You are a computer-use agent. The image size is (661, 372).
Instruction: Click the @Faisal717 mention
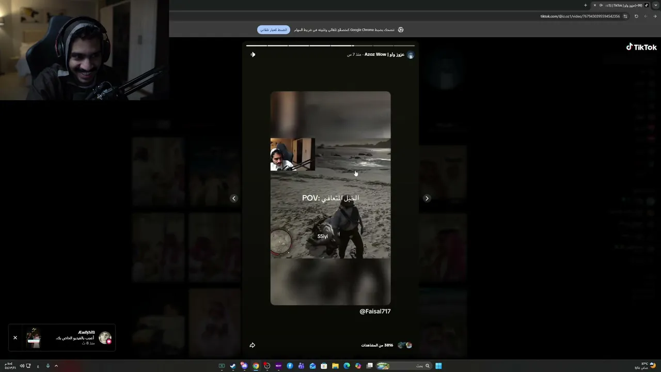tap(375, 312)
